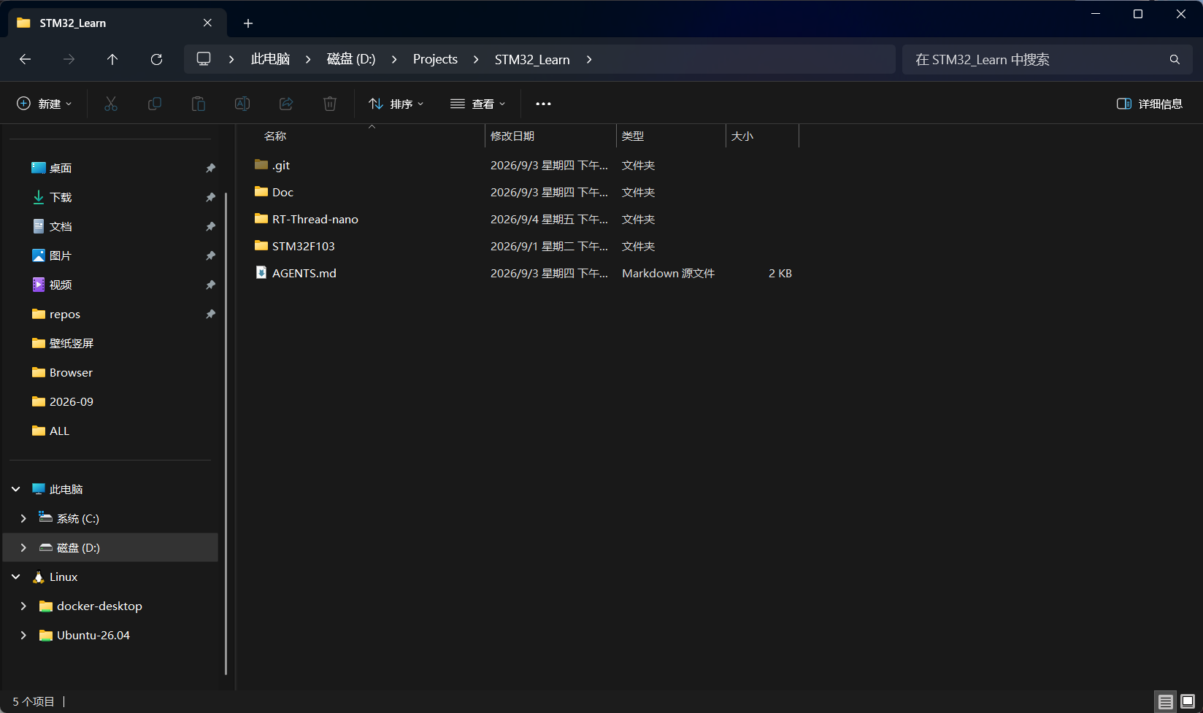The height and width of the screenshot is (713, 1203).
Task: Click the Cut scissors icon
Action: coord(111,104)
